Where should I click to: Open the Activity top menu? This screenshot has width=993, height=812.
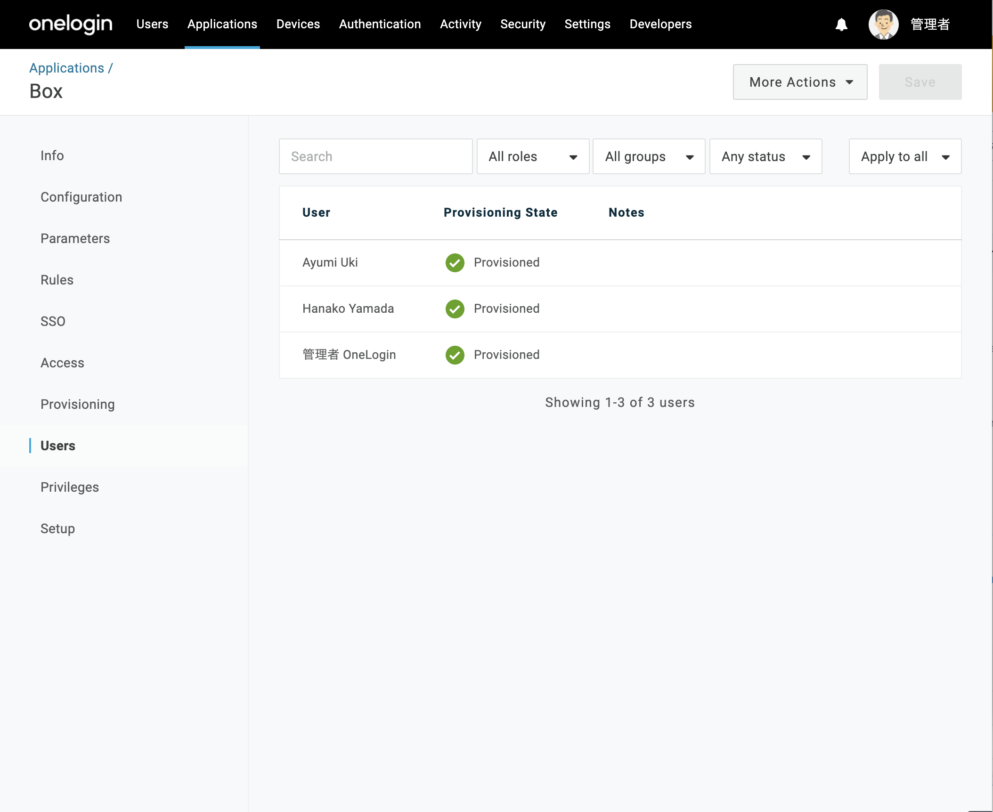(461, 24)
